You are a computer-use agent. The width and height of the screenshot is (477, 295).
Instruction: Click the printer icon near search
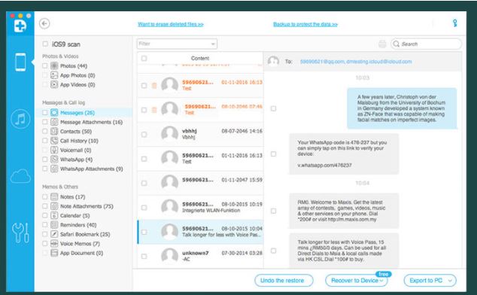coord(382,44)
